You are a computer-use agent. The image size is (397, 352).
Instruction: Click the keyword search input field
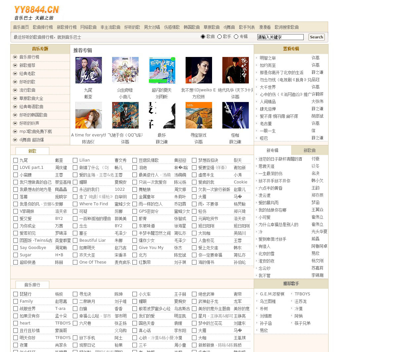coord(280,37)
